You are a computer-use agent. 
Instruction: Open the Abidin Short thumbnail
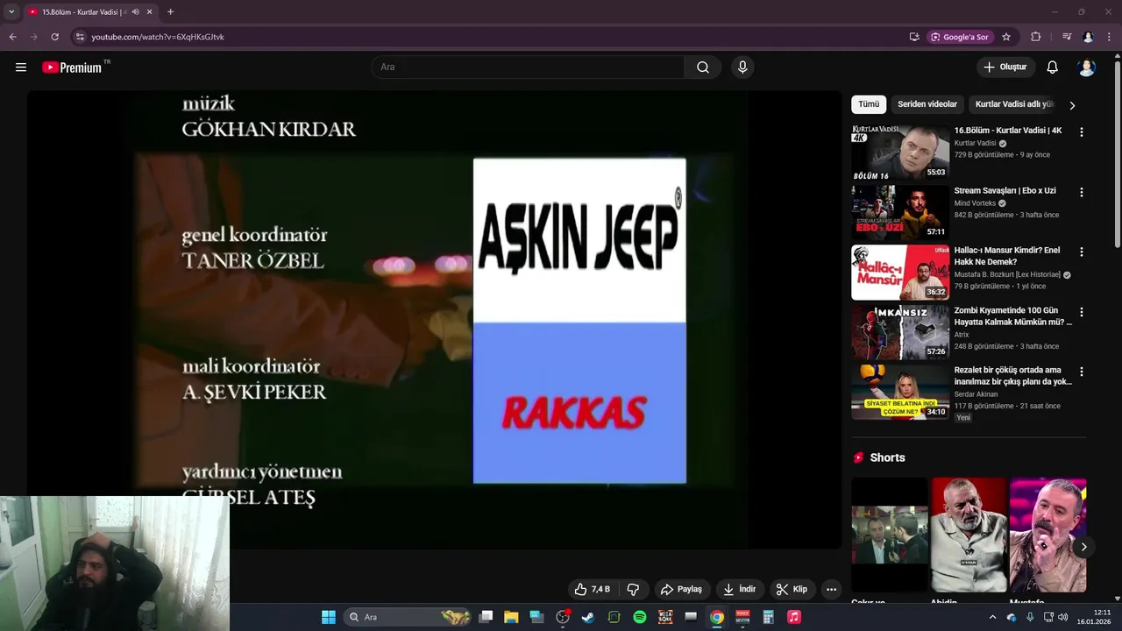pos(969,535)
